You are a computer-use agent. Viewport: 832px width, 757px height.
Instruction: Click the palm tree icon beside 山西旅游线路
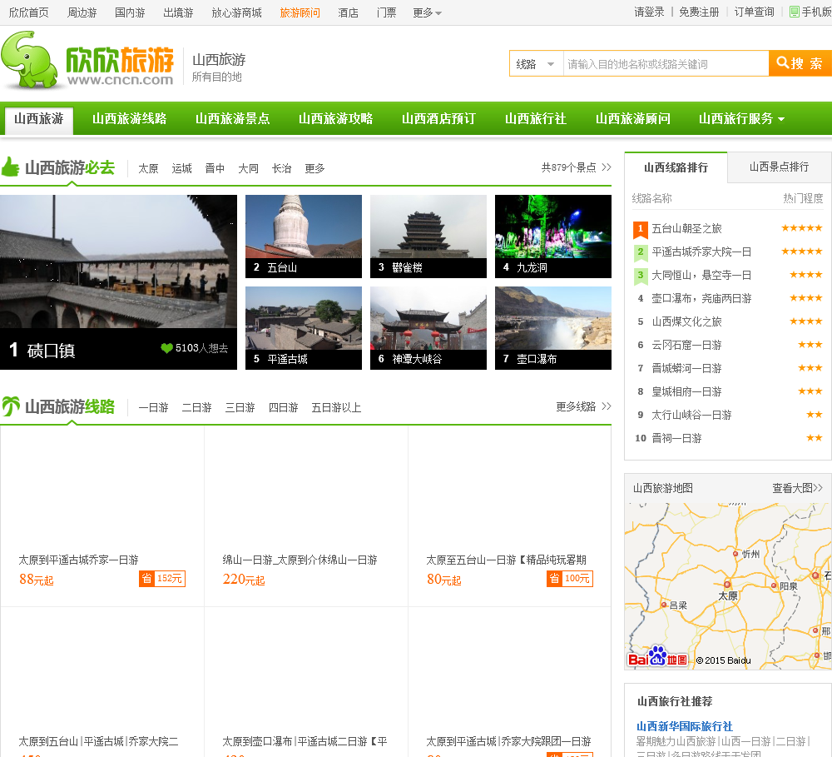[11, 406]
